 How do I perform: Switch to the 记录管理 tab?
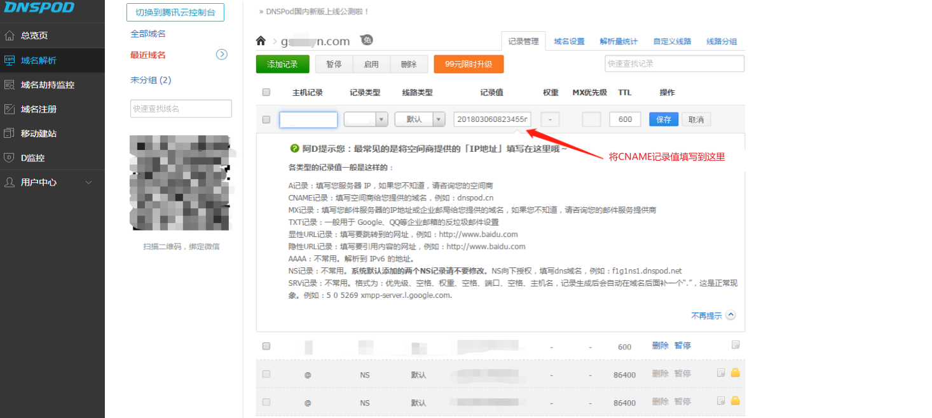click(x=523, y=41)
